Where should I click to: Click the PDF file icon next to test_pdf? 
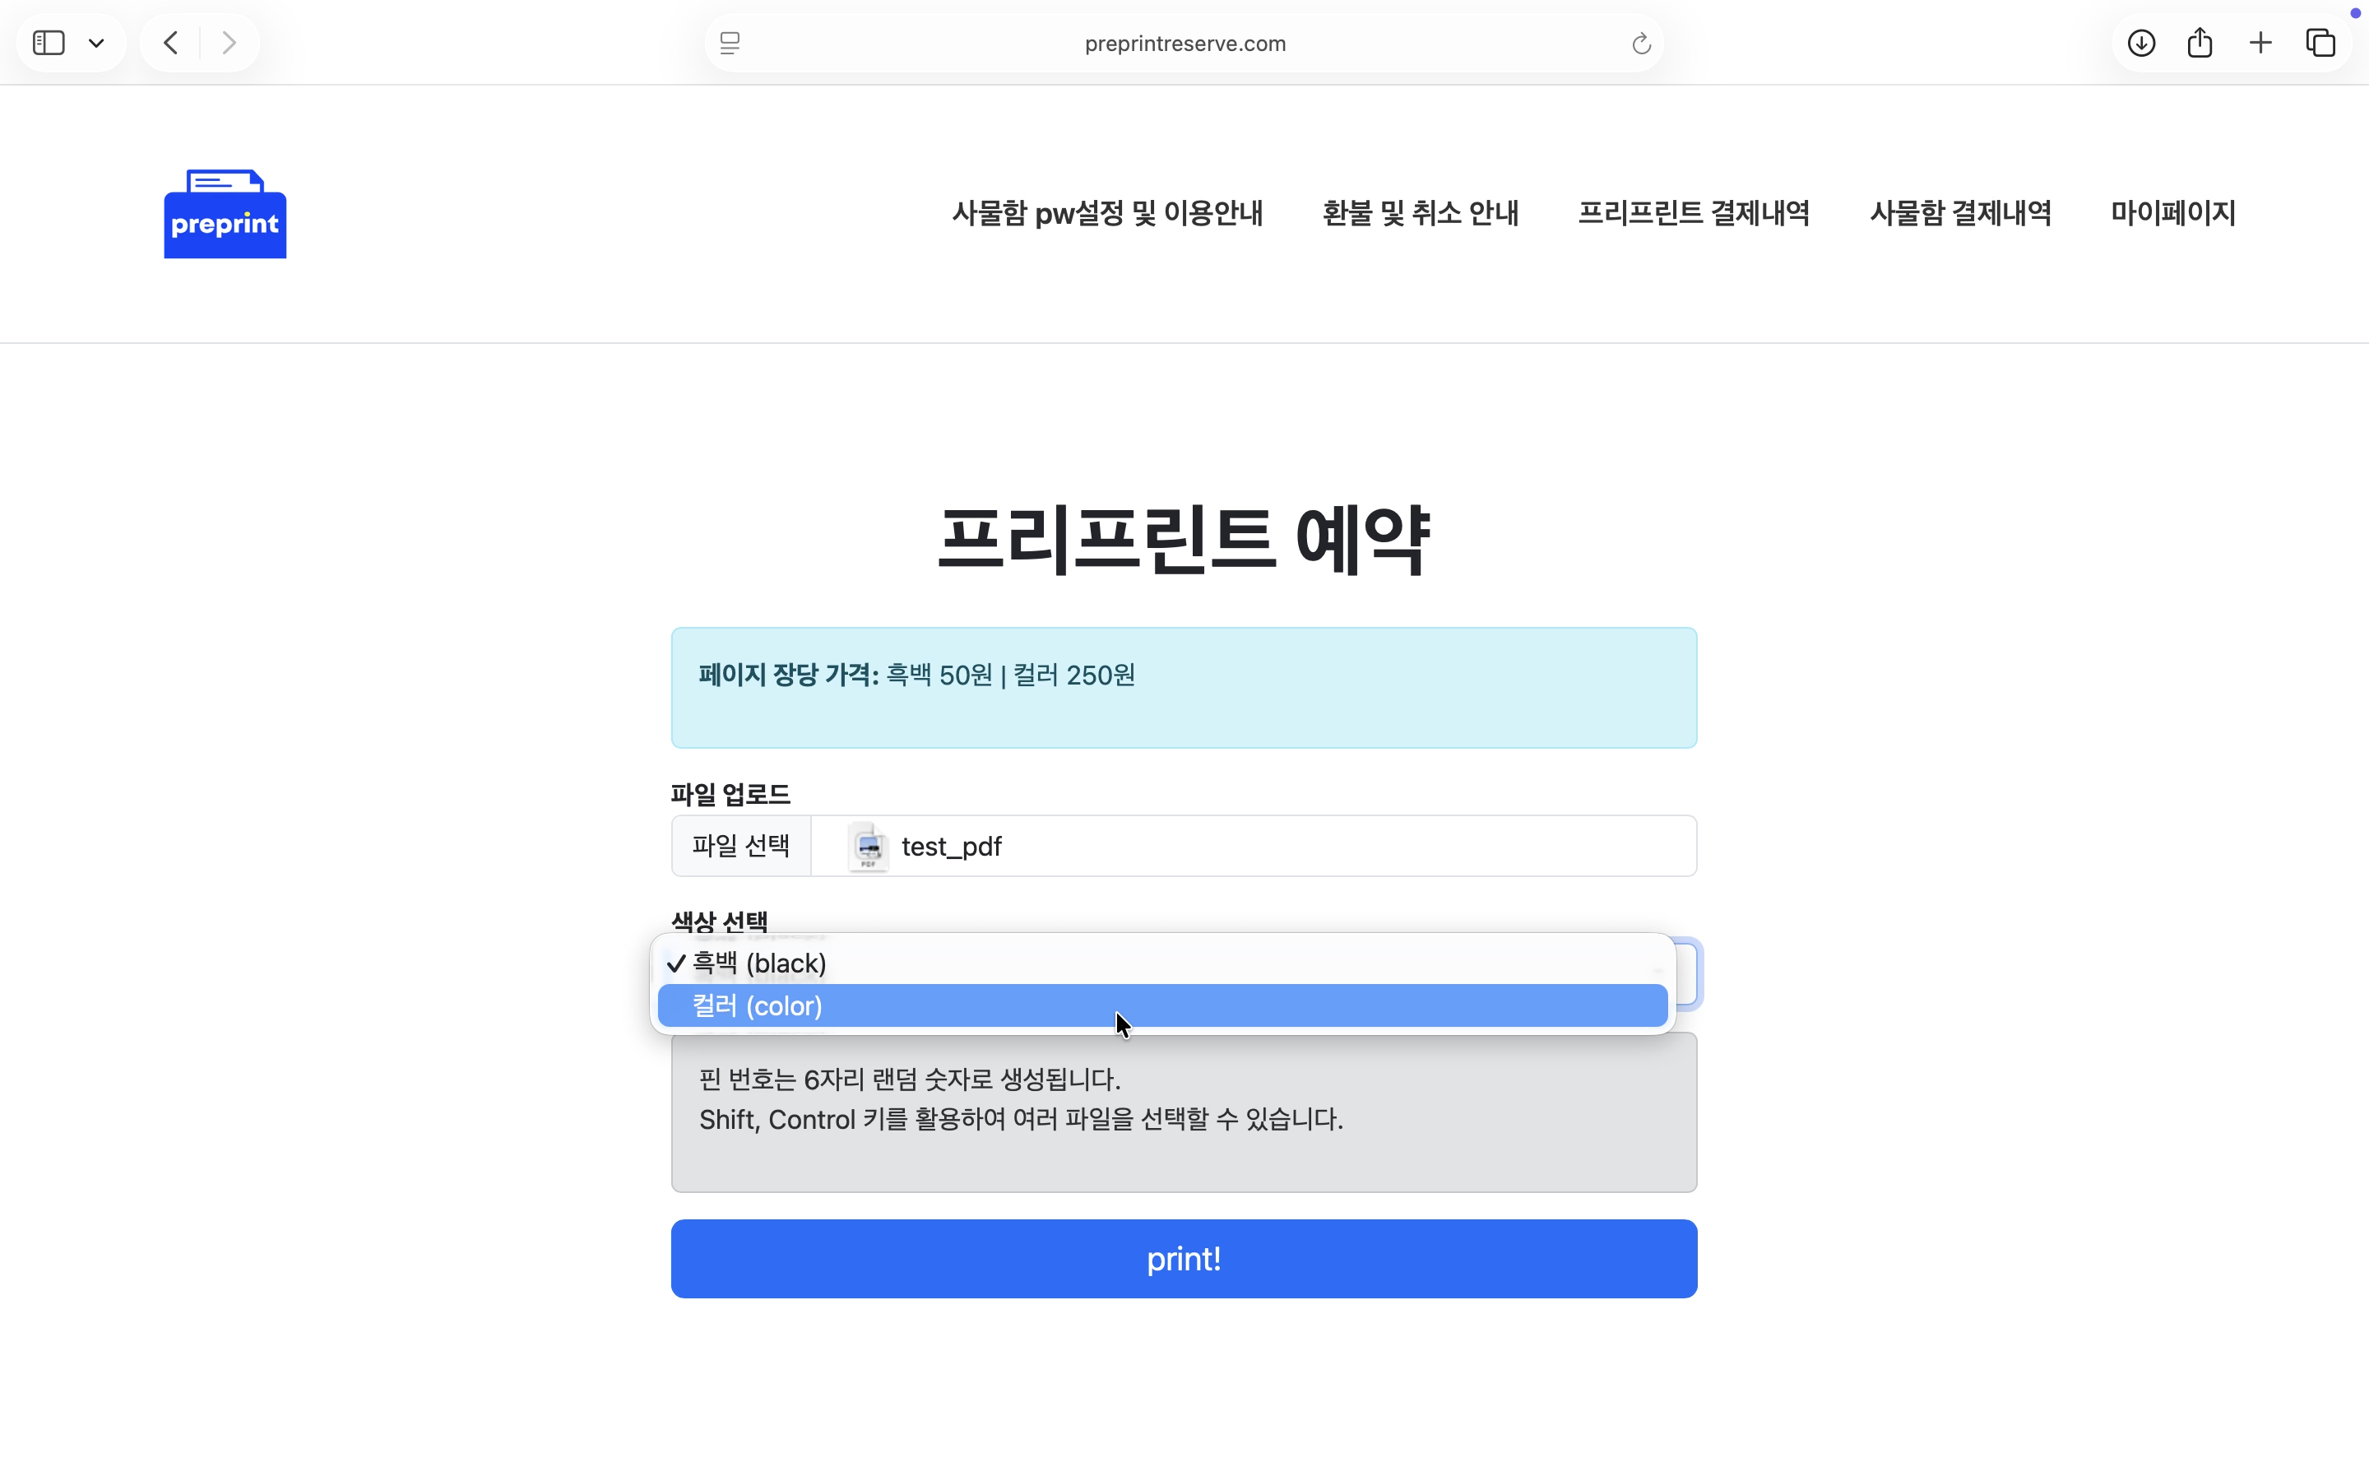click(869, 847)
